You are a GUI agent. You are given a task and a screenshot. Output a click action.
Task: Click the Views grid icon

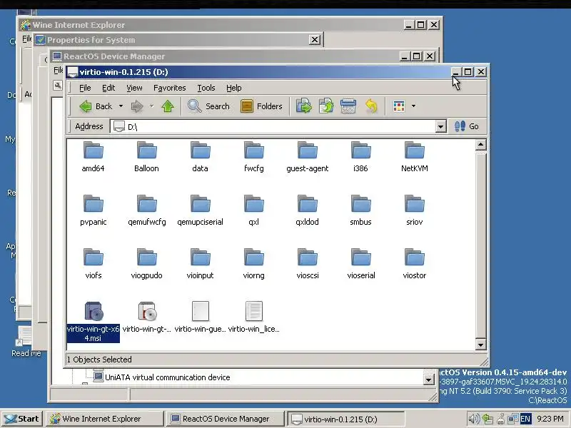tap(399, 106)
